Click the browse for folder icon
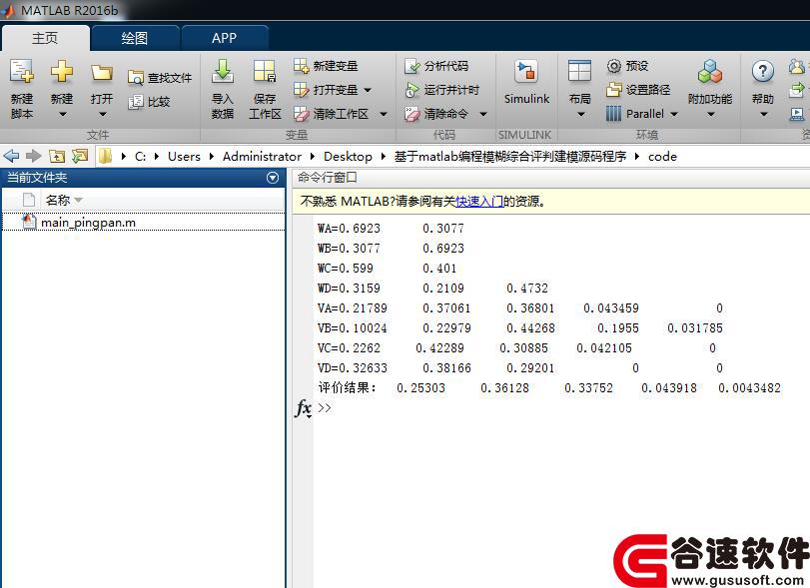 (x=80, y=156)
